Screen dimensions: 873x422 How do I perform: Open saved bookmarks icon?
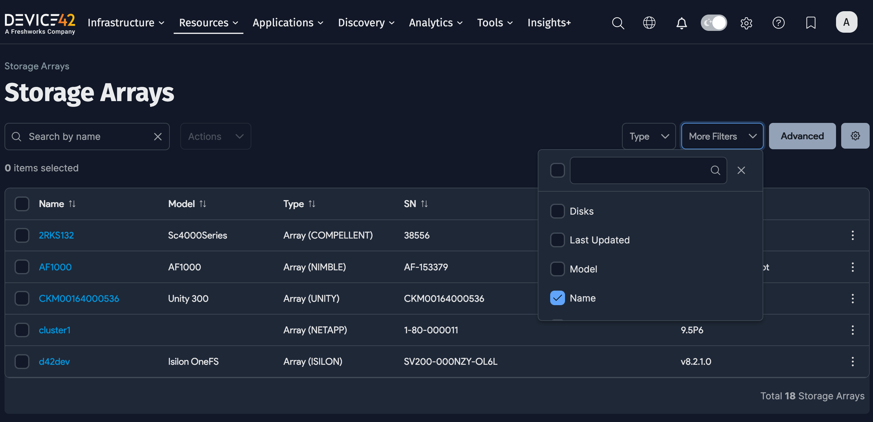(810, 23)
